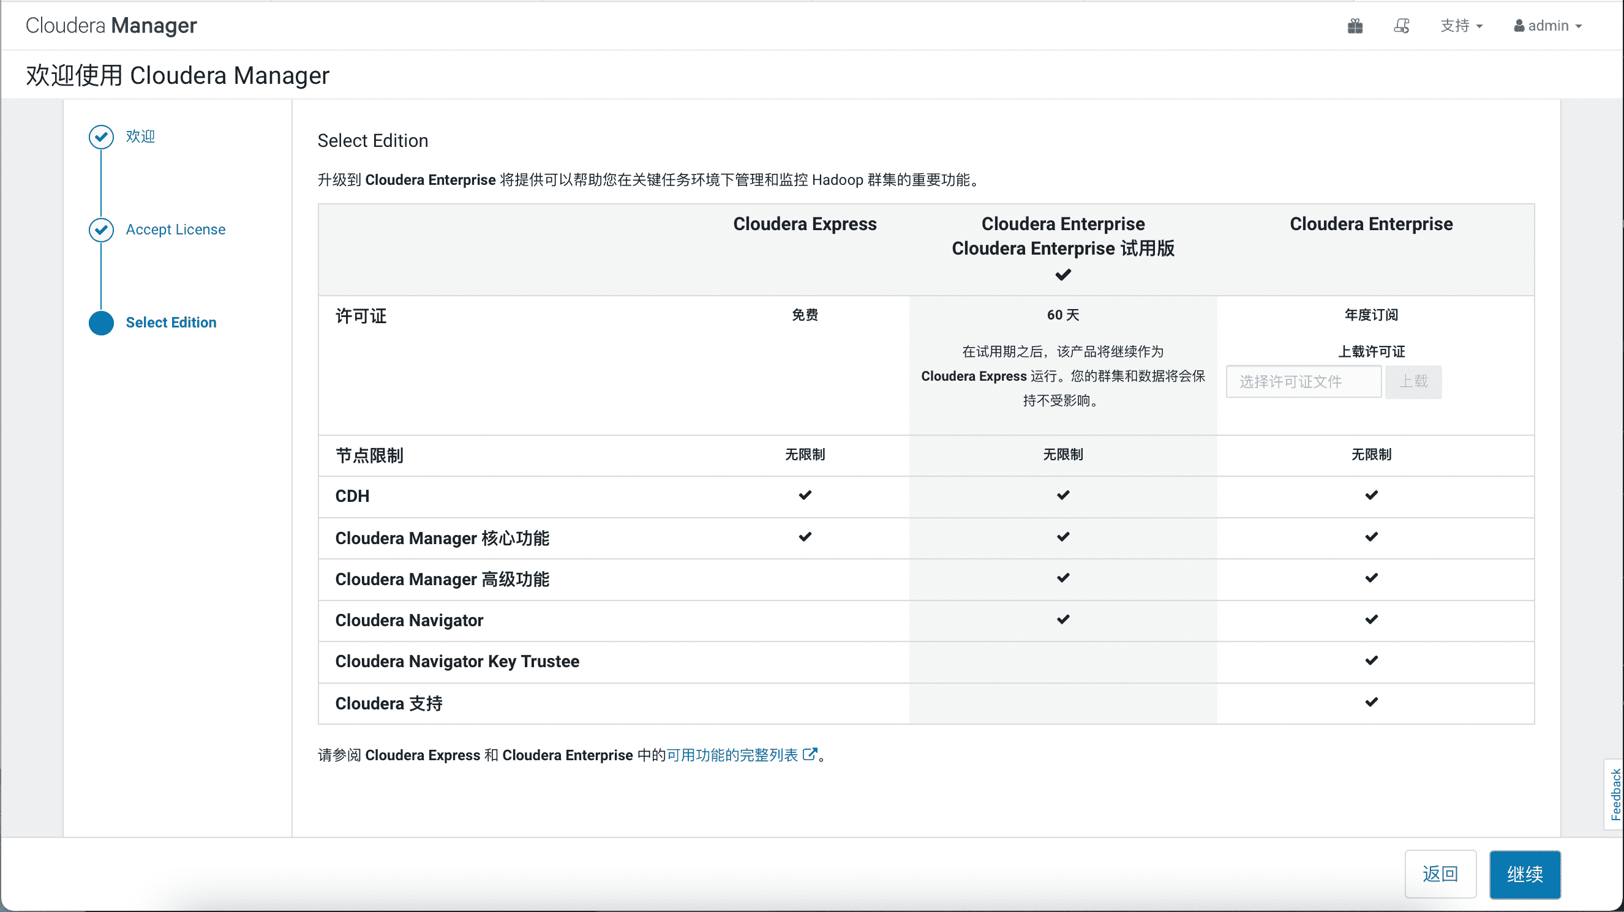Click the Cloudera Manager 核心功能 label
The width and height of the screenshot is (1624, 912).
(x=442, y=538)
